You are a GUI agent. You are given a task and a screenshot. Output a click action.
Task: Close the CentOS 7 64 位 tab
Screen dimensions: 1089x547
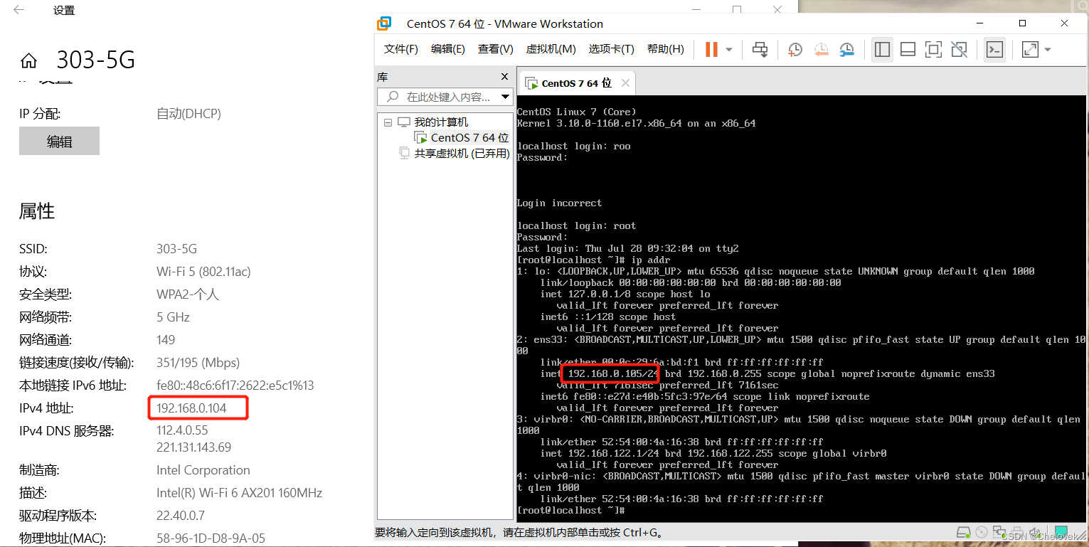[625, 83]
